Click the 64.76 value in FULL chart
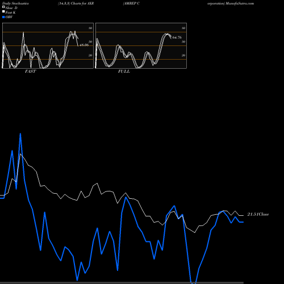 (x=177, y=37)
